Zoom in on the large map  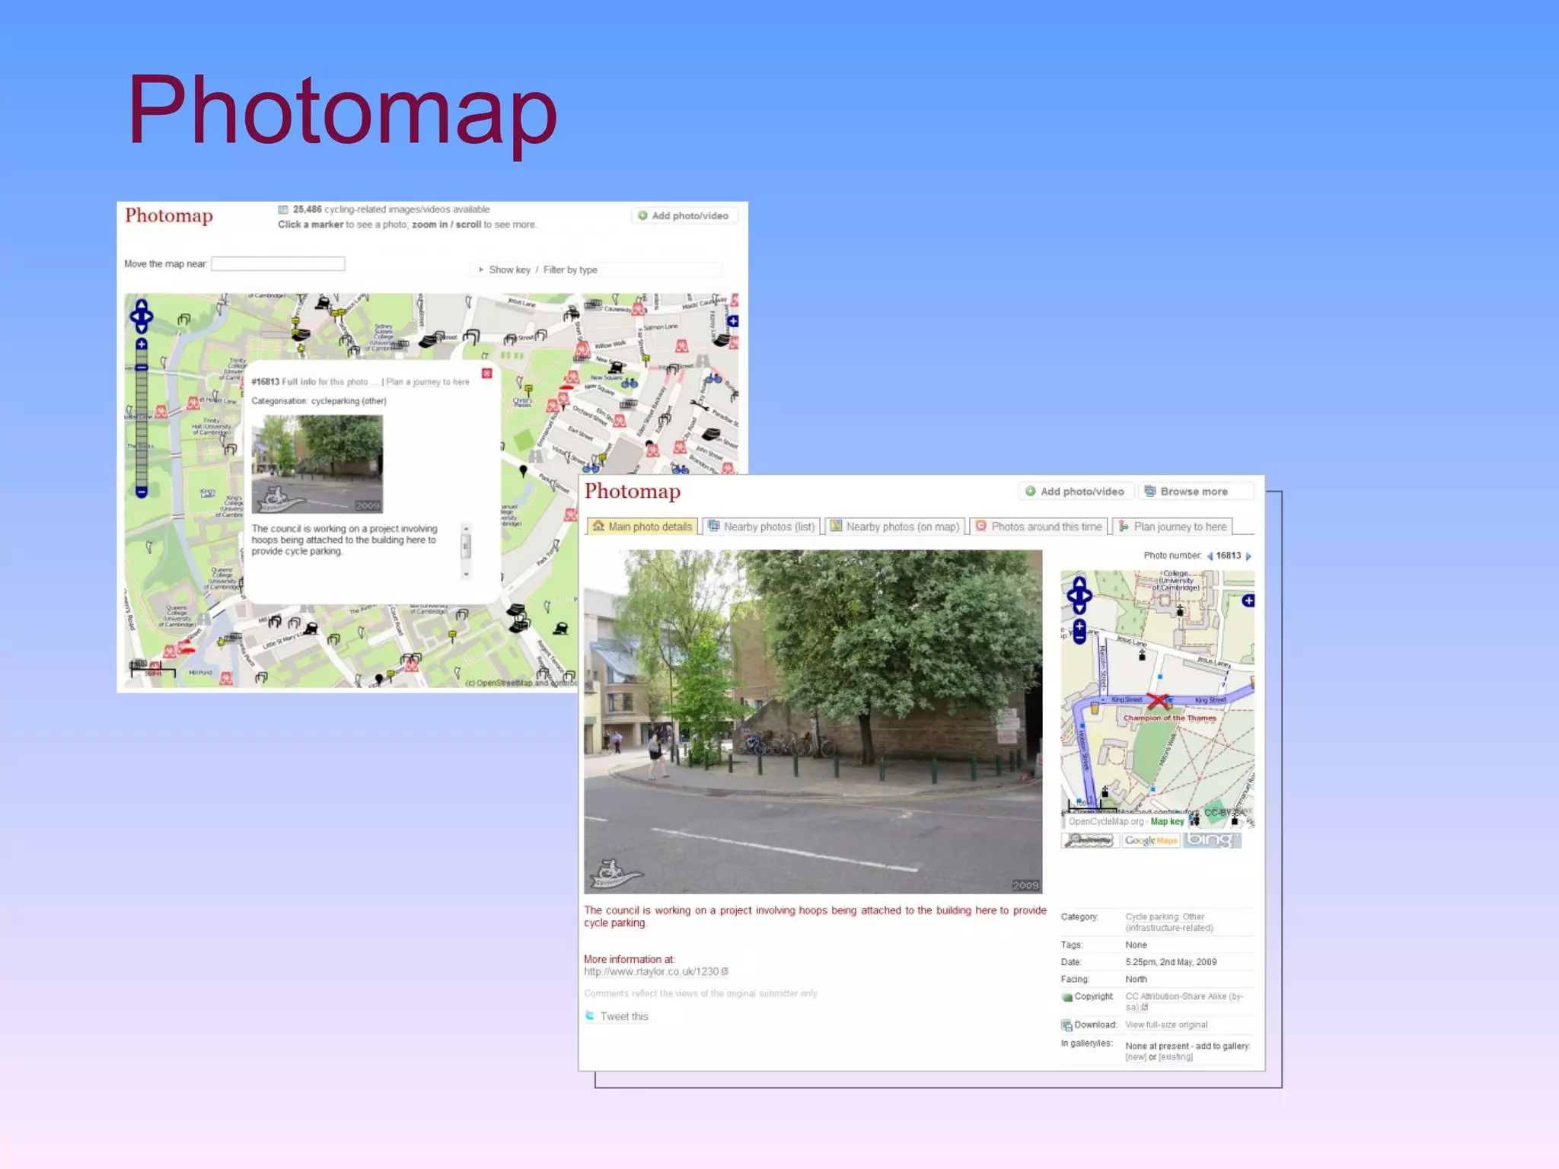(x=142, y=344)
